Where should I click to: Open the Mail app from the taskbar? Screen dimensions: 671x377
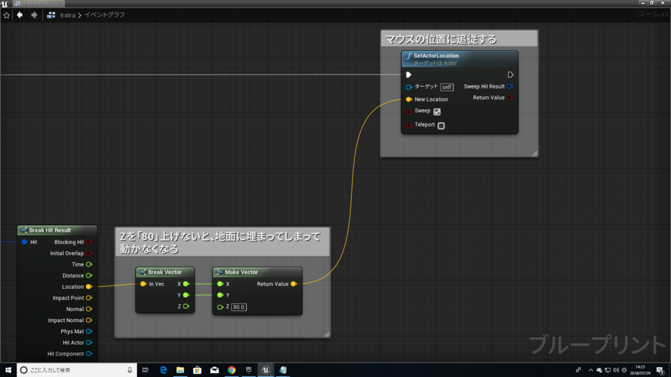click(214, 370)
